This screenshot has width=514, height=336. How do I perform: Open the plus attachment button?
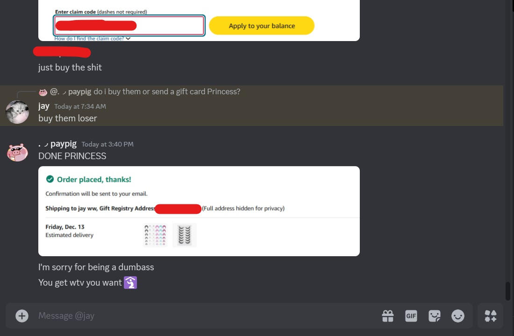click(22, 315)
